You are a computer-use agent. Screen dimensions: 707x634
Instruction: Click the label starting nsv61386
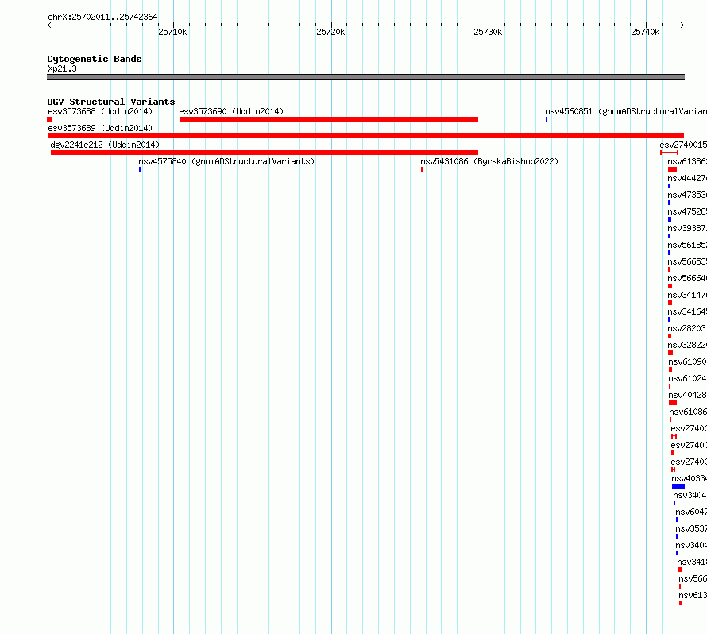coord(687,161)
